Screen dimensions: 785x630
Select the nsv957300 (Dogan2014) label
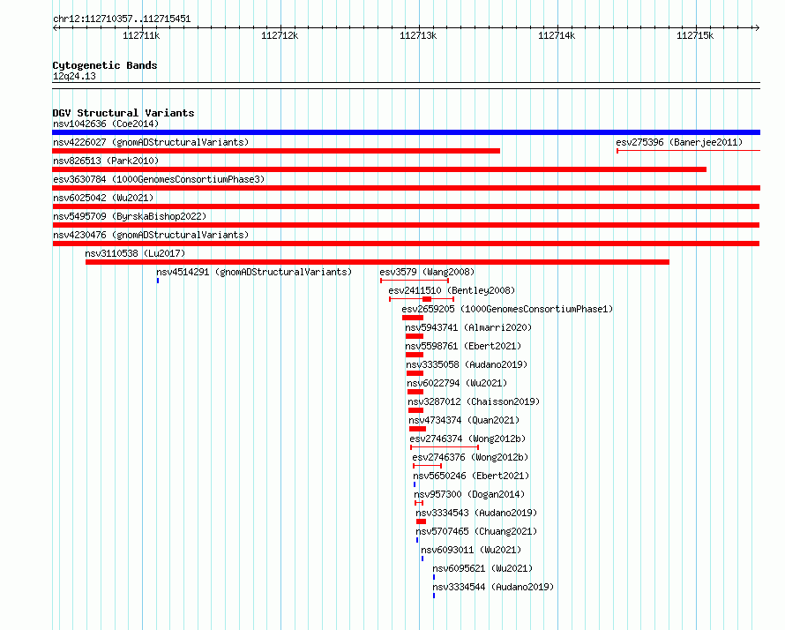(x=469, y=494)
